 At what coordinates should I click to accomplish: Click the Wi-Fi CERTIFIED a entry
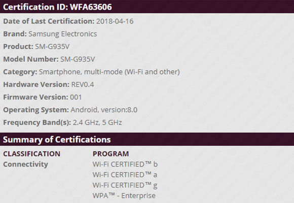click(125, 175)
